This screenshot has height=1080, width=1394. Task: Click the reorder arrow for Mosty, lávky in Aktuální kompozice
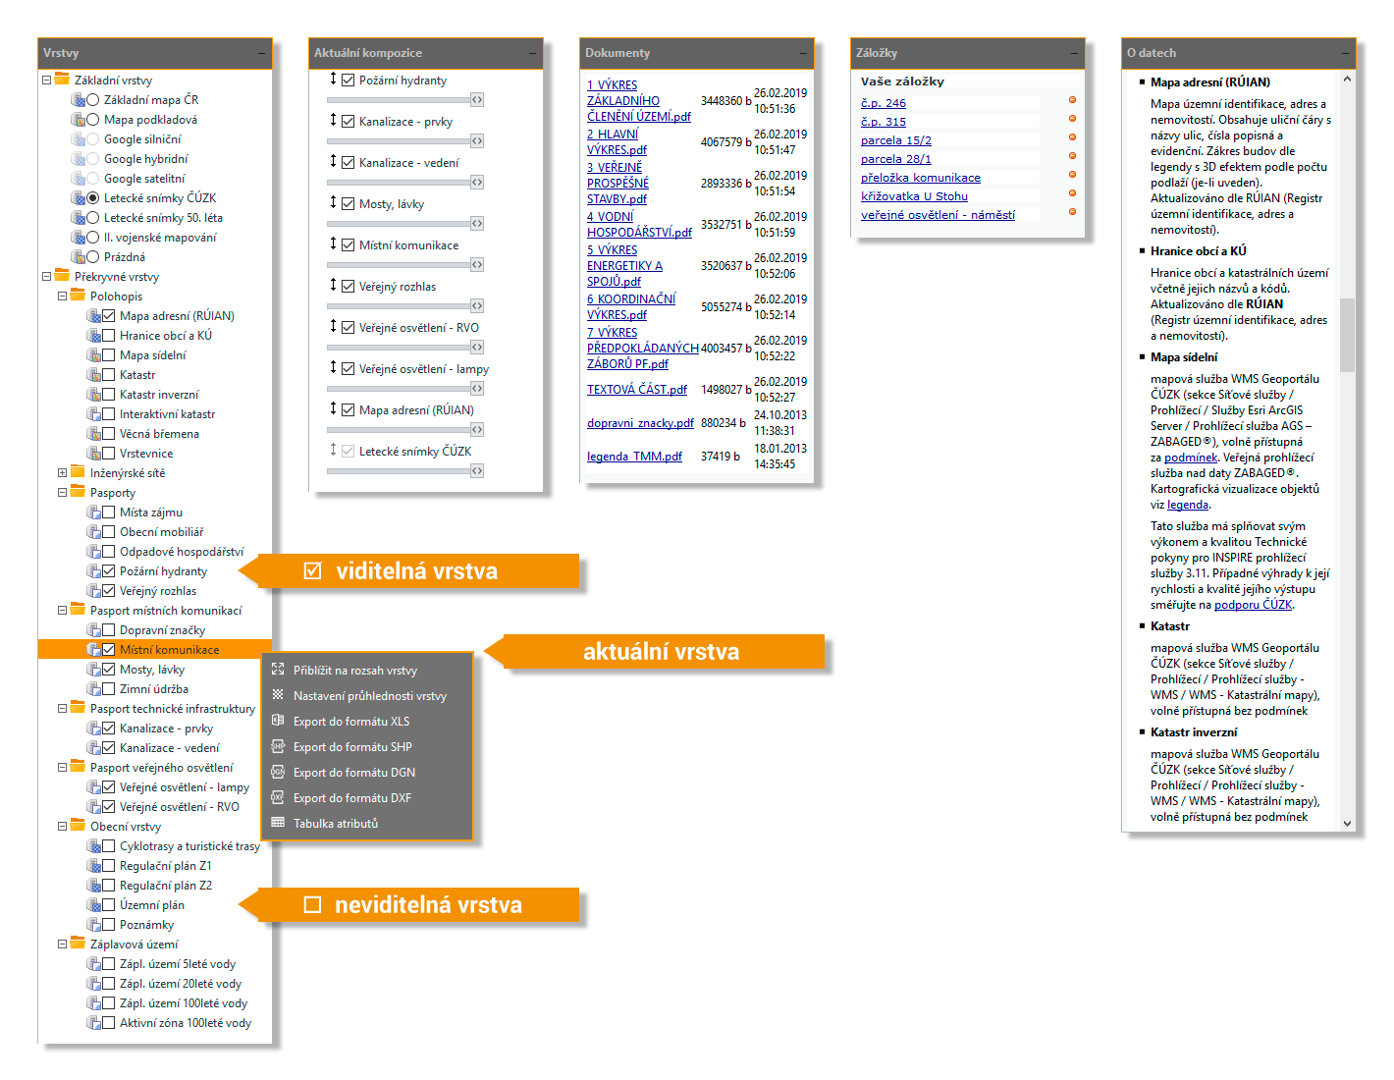pos(333,202)
